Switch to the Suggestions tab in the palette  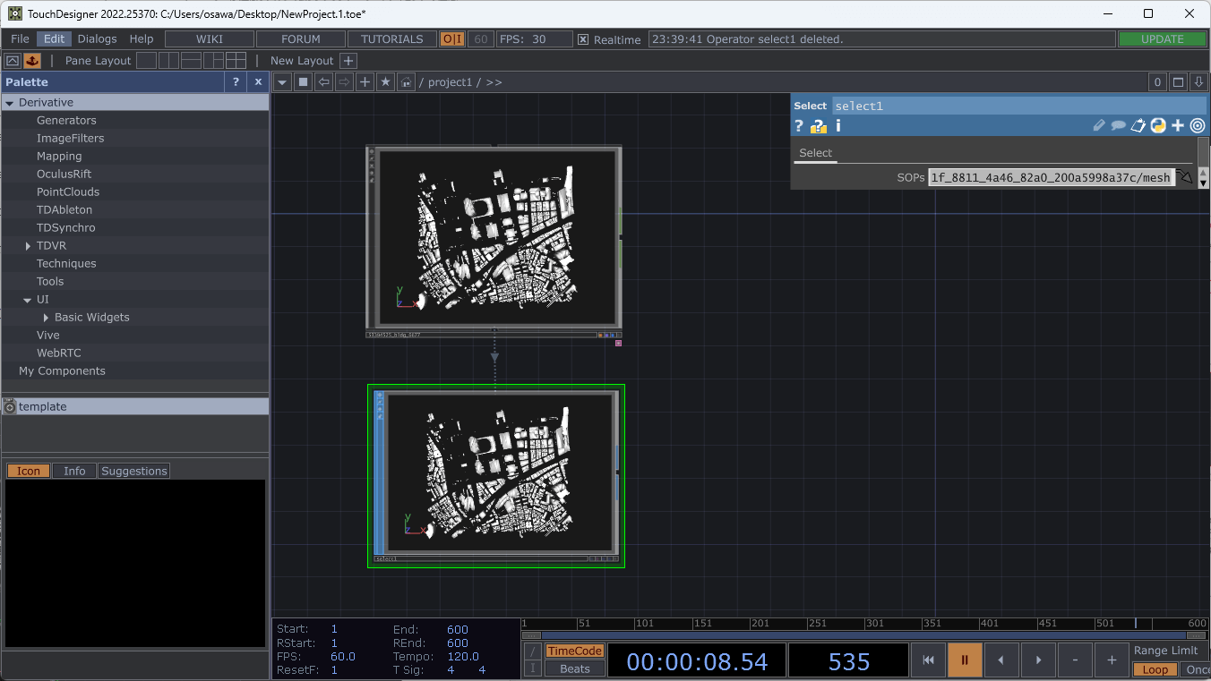tap(133, 470)
